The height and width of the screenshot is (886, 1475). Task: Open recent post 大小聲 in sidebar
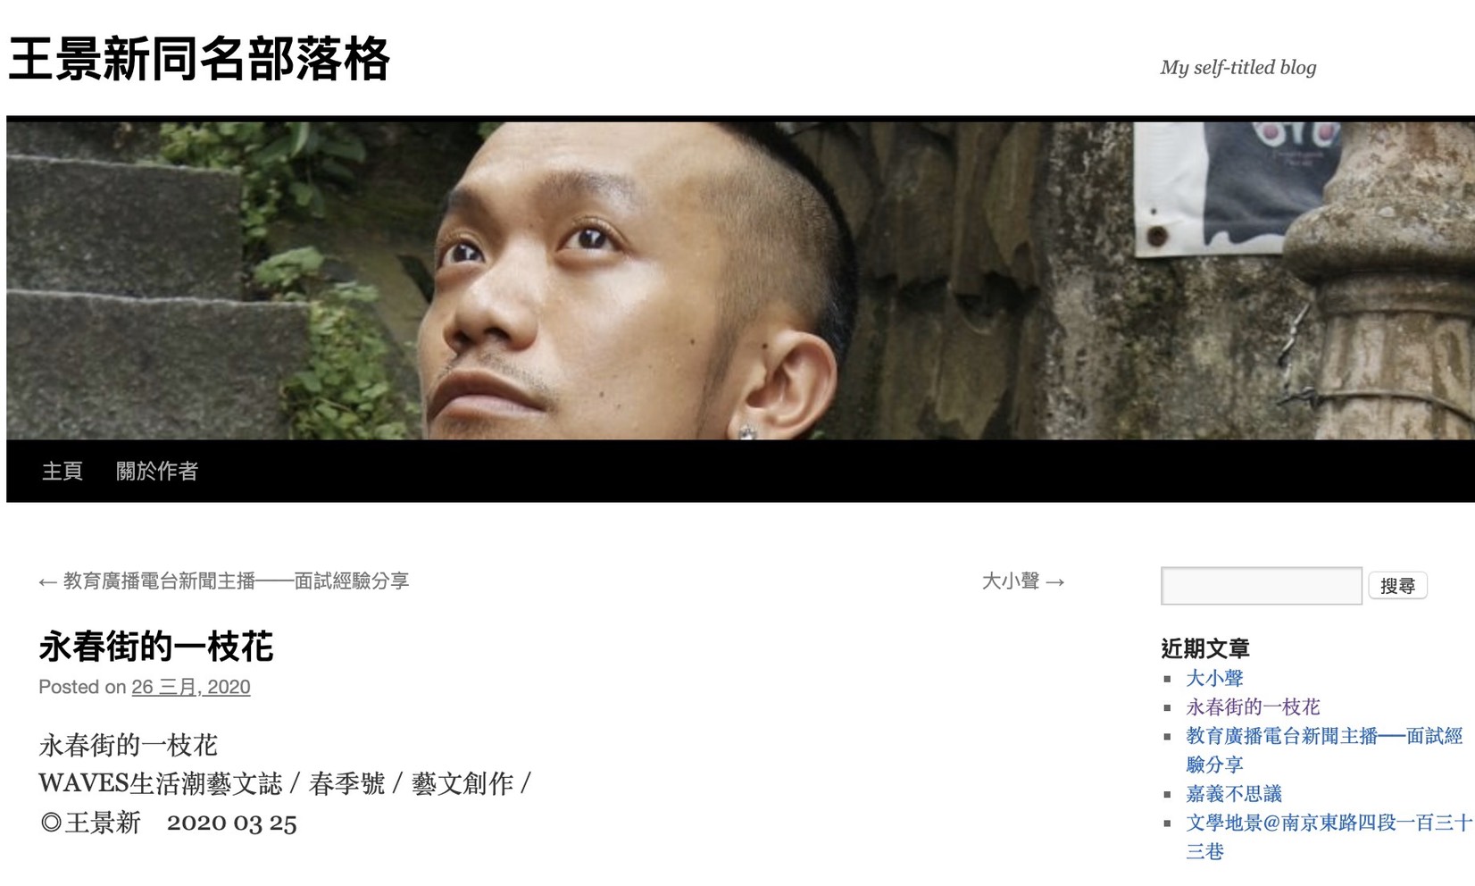tap(1214, 678)
